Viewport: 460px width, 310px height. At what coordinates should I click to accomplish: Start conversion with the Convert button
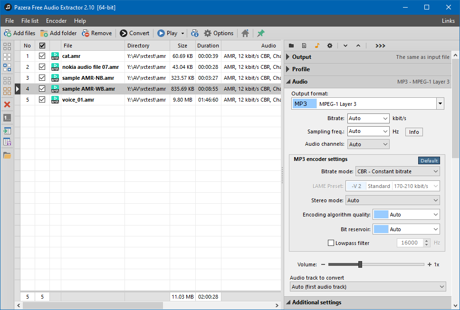[134, 33]
